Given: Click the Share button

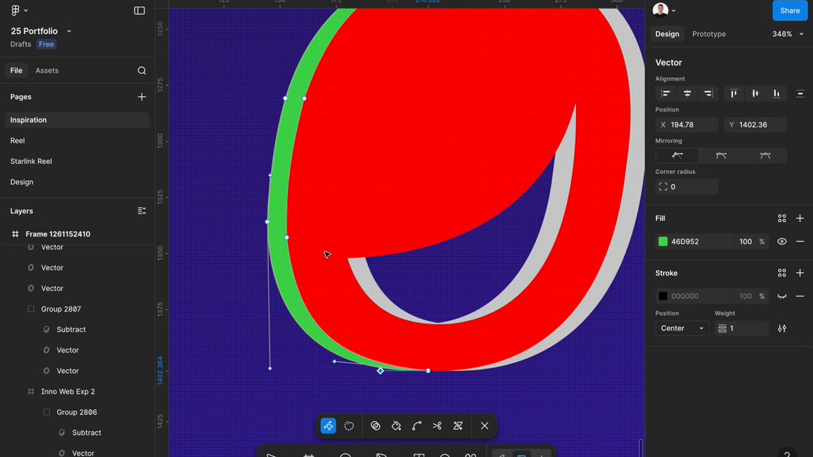Looking at the screenshot, I should click(x=790, y=11).
